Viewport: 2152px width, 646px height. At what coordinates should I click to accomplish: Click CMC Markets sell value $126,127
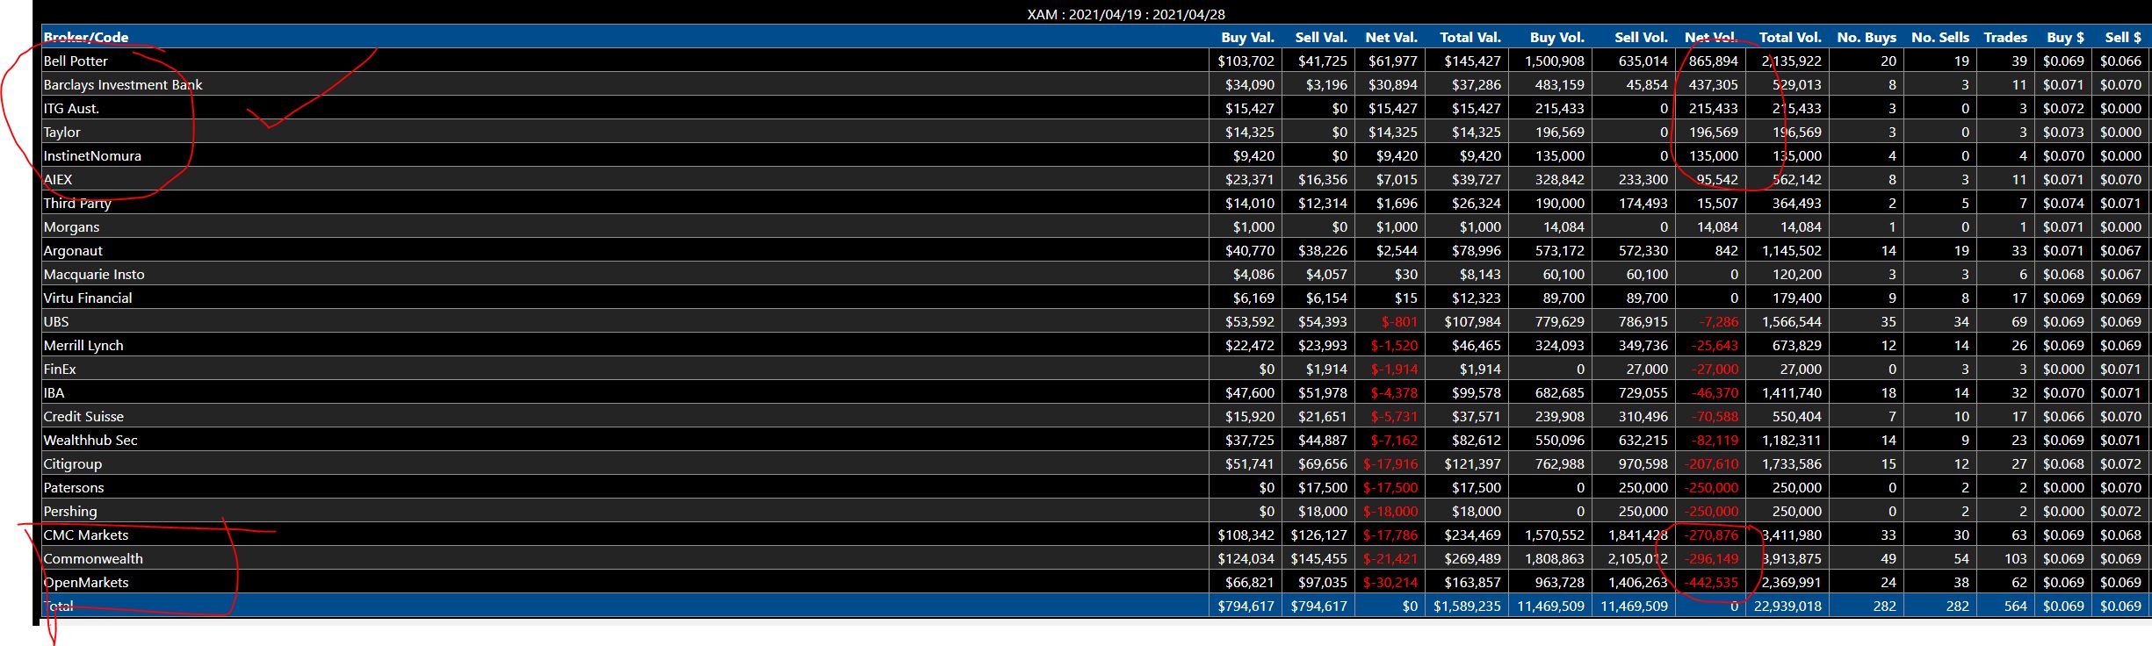coord(1319,535)
